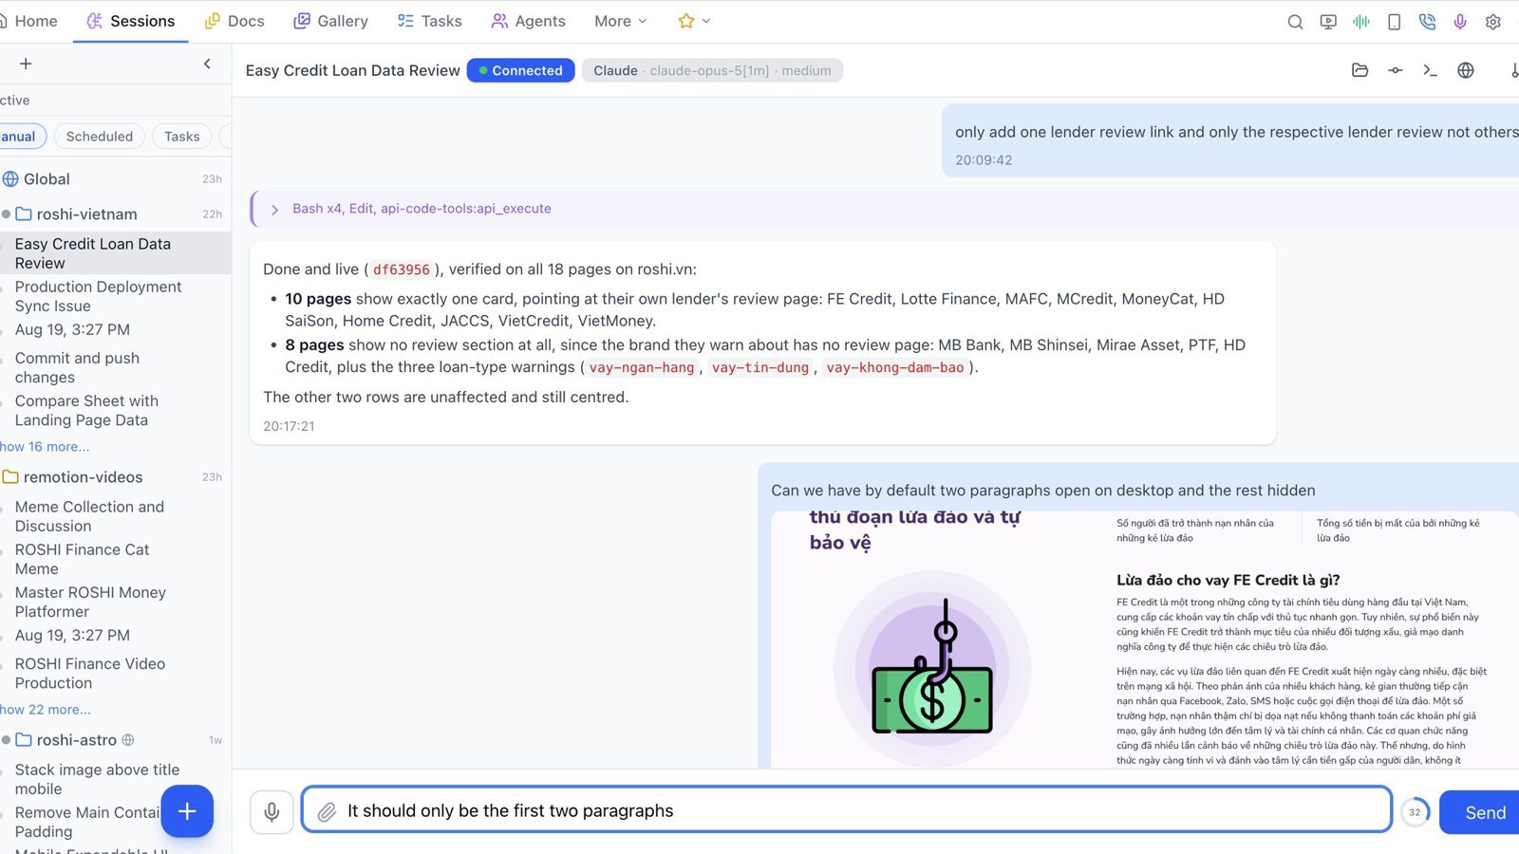Click the Claude model selector badge

(712, 70)
